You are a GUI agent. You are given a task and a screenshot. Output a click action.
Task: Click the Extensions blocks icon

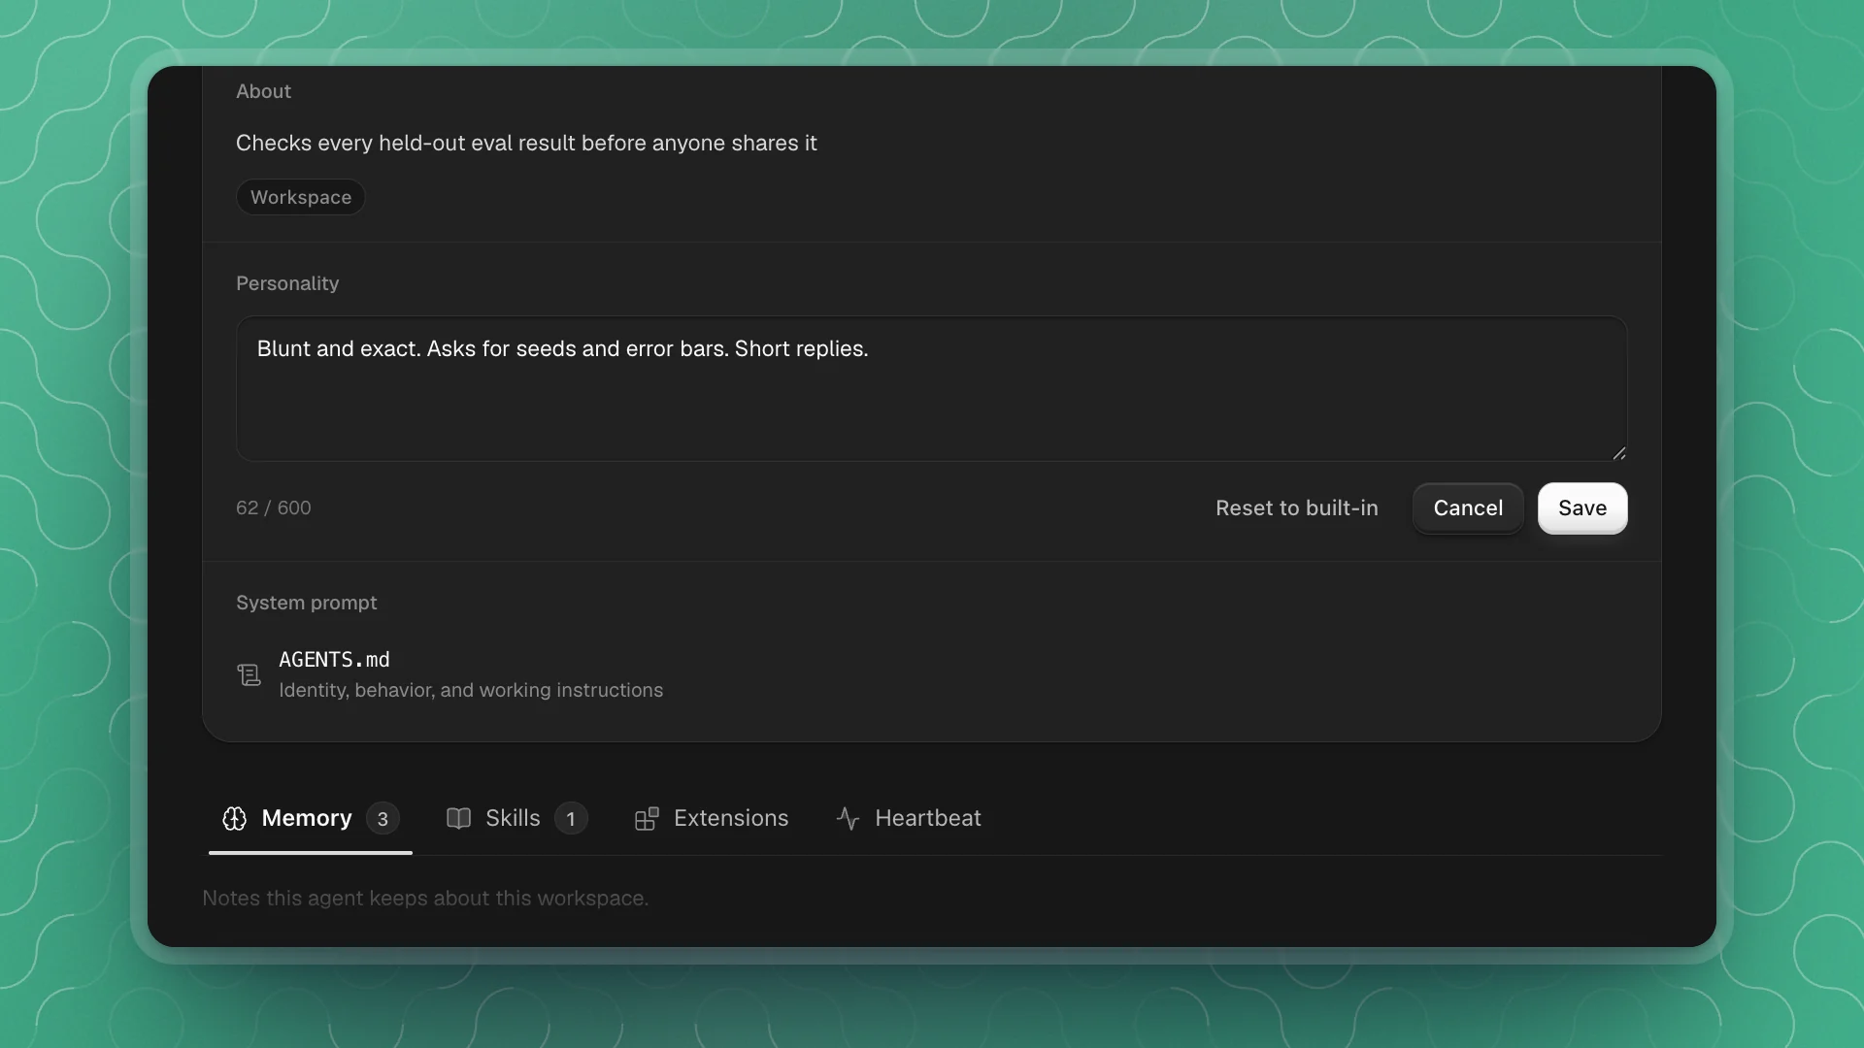coord(647,818)
